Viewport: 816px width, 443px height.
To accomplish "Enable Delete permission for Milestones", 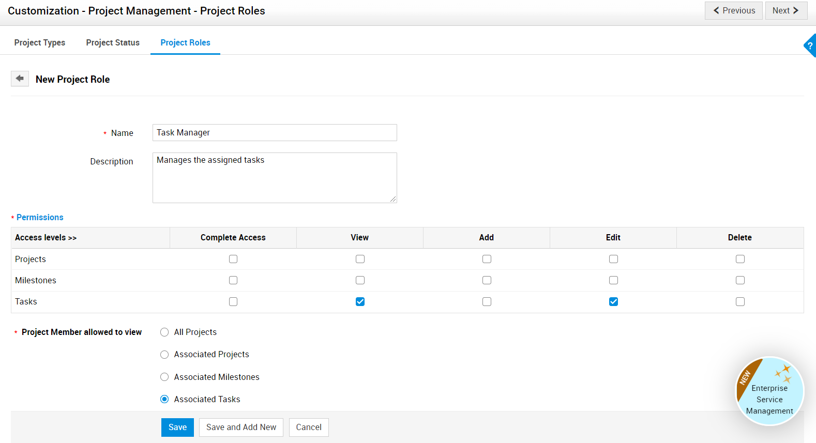I will 740,280.
